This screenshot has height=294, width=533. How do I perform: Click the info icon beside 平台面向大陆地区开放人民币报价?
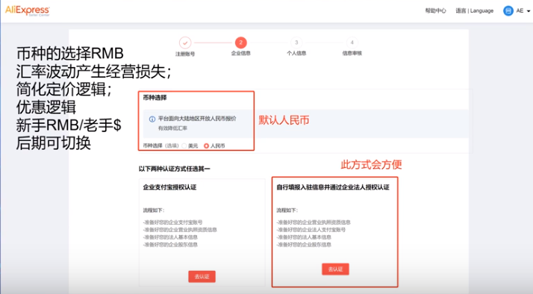coord(152,119)
